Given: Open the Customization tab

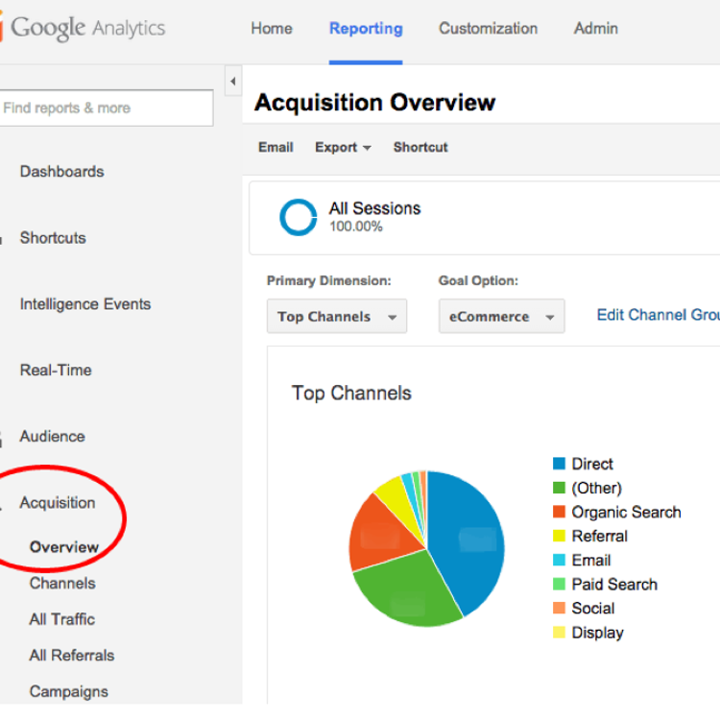Looking at the screenshot, I should pos(488,29).
